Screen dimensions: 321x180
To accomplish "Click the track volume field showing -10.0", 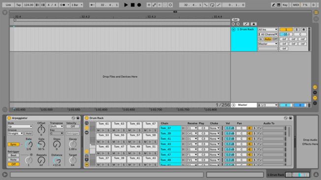I will point(286,34).
